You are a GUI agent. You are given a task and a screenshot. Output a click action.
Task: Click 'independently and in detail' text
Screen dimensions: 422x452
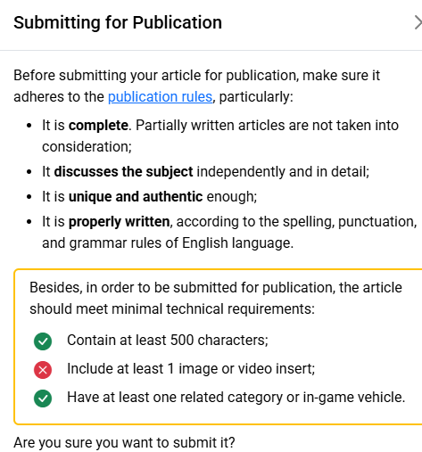[283, 172]
